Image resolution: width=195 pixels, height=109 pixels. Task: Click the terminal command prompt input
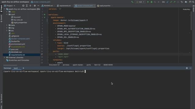85,71
